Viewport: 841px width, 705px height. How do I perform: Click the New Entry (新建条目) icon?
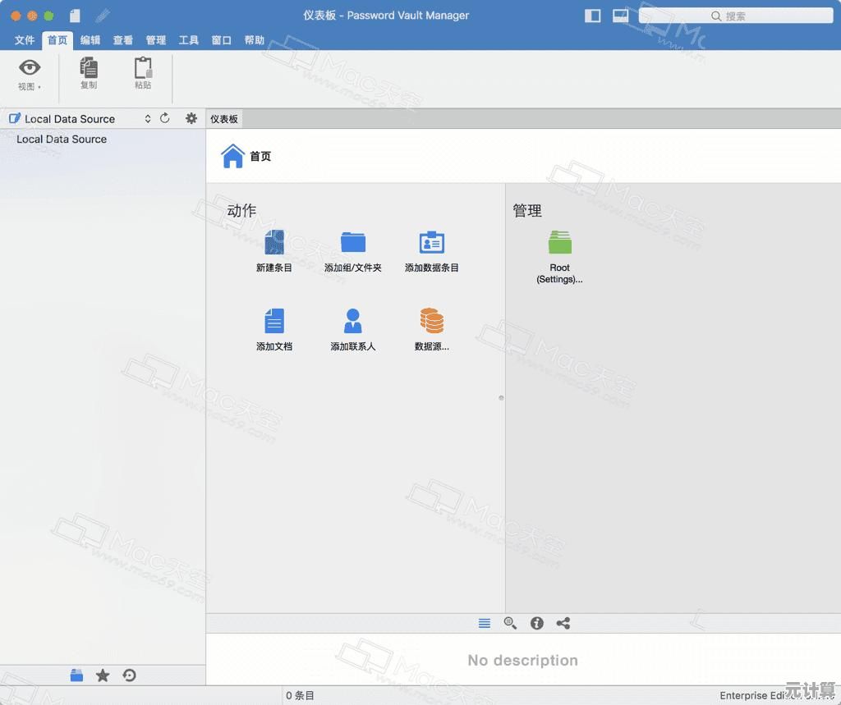click(273, 243)
